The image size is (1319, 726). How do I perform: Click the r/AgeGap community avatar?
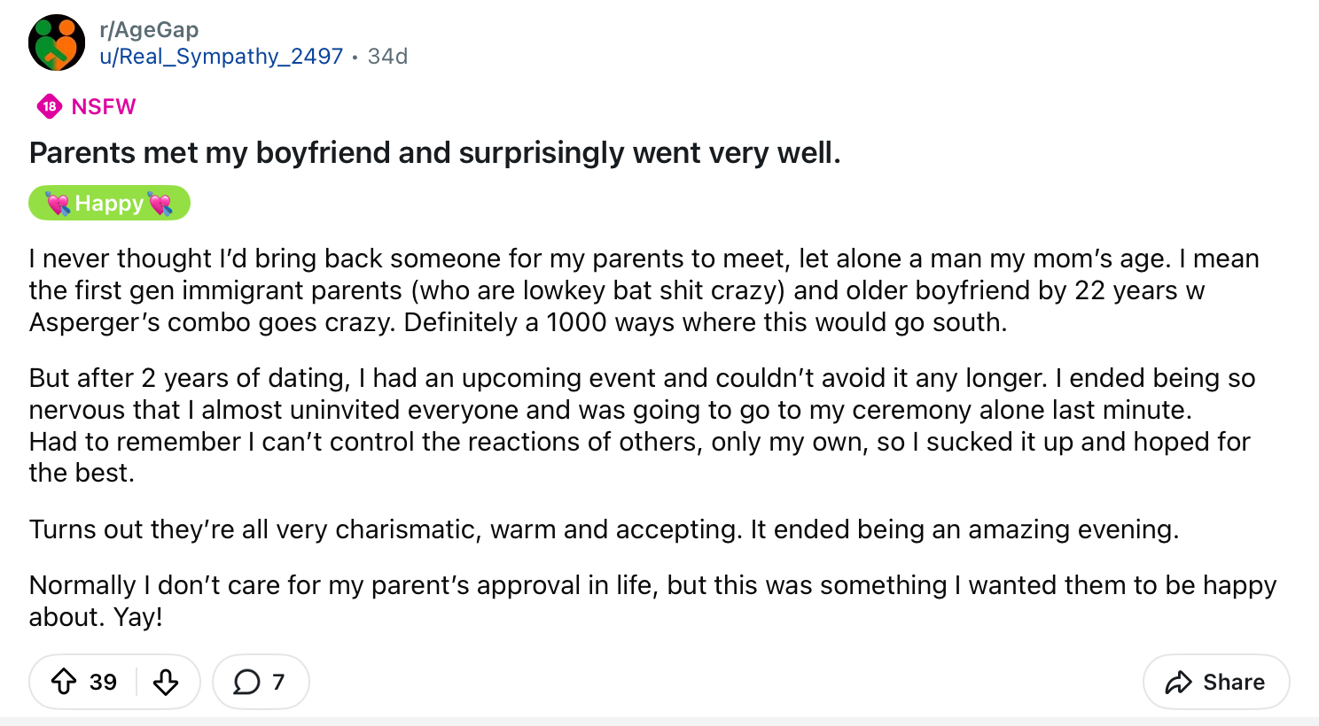(x=57, y=42)
